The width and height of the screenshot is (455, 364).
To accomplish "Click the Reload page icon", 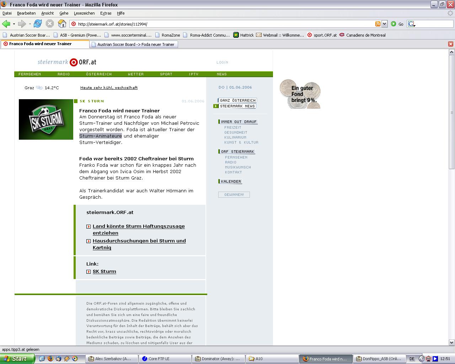I will tap(38, 24).
